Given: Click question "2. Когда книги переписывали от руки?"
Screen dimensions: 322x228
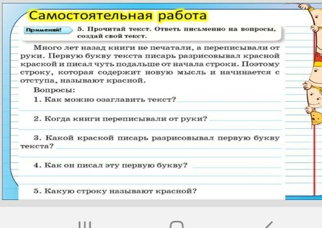Looking at the screenshot, I should pyautogui.click(x=120, y=118).
